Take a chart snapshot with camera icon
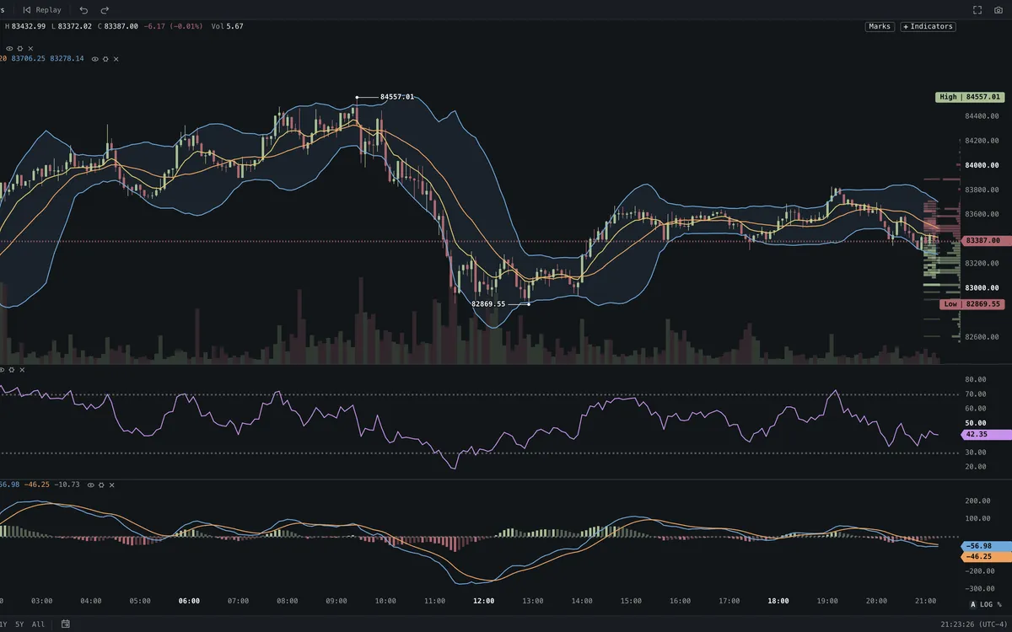This screenshot has height=632, width=1012. pos(999,9)
